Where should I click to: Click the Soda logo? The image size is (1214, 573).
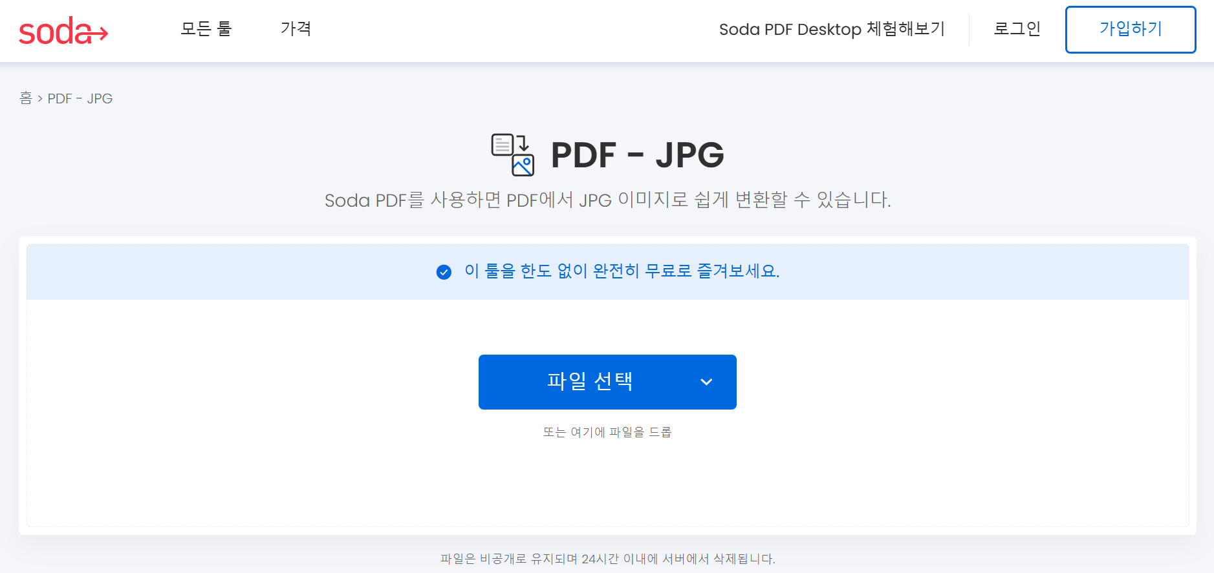pyautogui.click(x=63, y=31)
